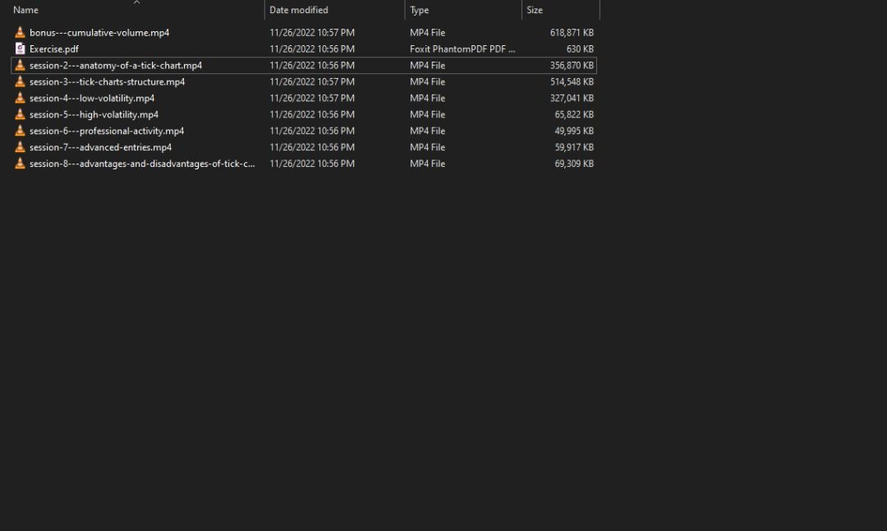Viewport: 887px width, 531px height.
Task: Sort files by Date modified column
Action: [x=298, y=11]
